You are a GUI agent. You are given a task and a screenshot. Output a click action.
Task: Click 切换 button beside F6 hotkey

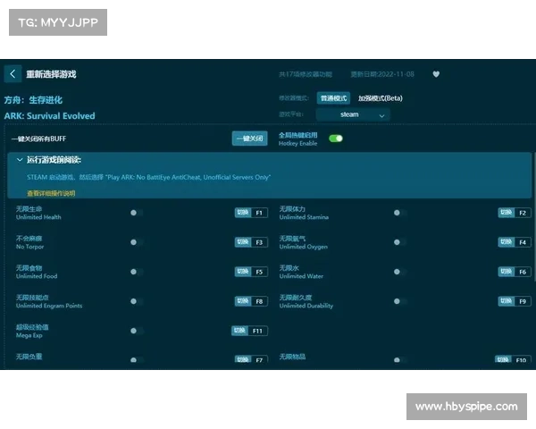coord(506,272)
